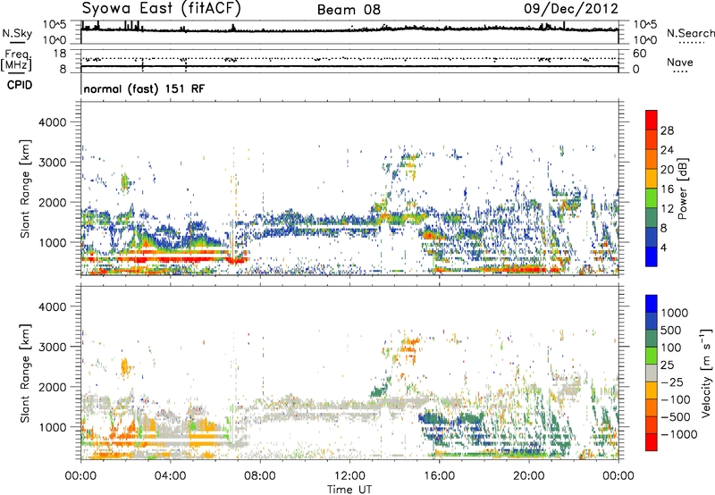Click the '24' label on the Power colorbar
The height and width of the screenshot is (495, 715).
click(667, 150)
